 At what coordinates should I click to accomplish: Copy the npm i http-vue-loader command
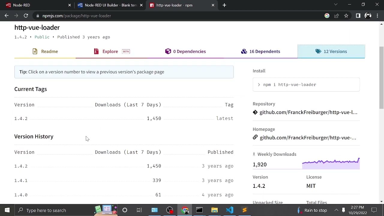click(x=306, y=85)
